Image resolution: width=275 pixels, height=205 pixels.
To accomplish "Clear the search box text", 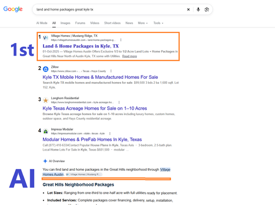I will (x=188, y=9).
